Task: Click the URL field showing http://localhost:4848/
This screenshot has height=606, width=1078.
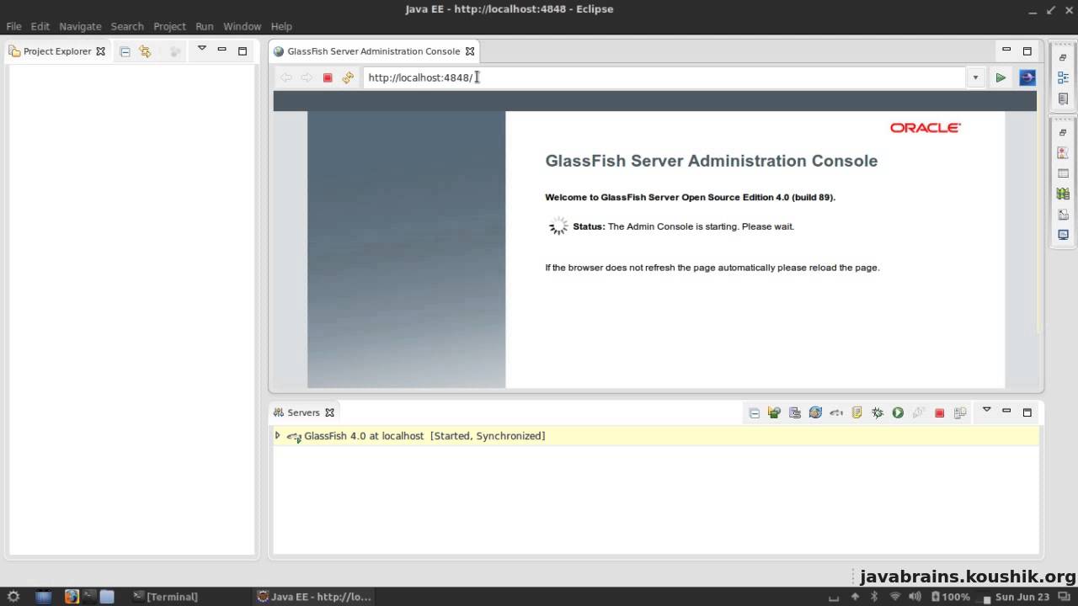Action: coord(665,77)
